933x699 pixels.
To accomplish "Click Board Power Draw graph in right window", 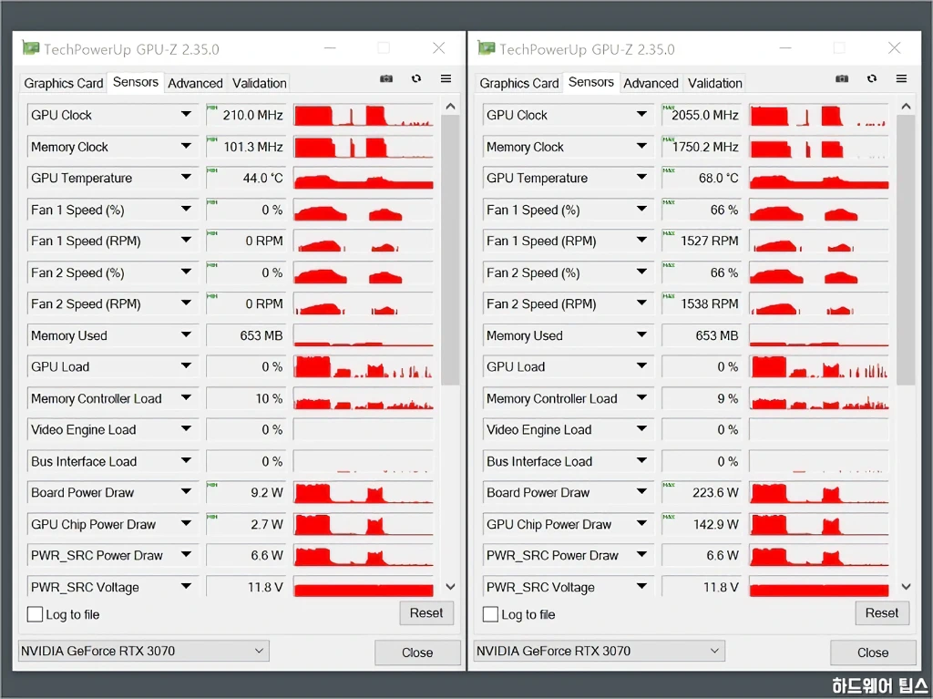I will tap(819, 492).
